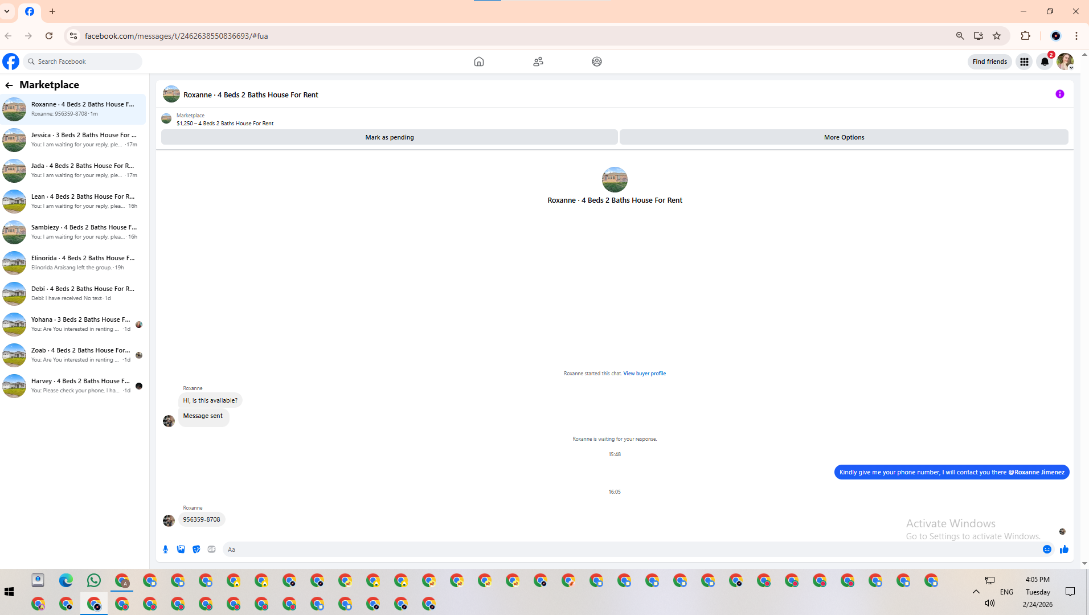Open the tab search dropdown arrow

click(7, 11)
